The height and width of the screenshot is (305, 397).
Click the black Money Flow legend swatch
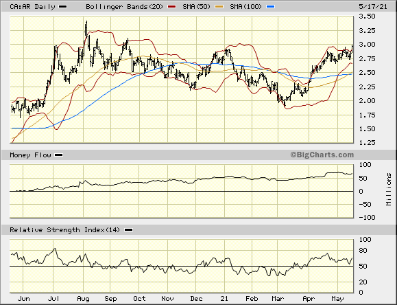(59, 155)
